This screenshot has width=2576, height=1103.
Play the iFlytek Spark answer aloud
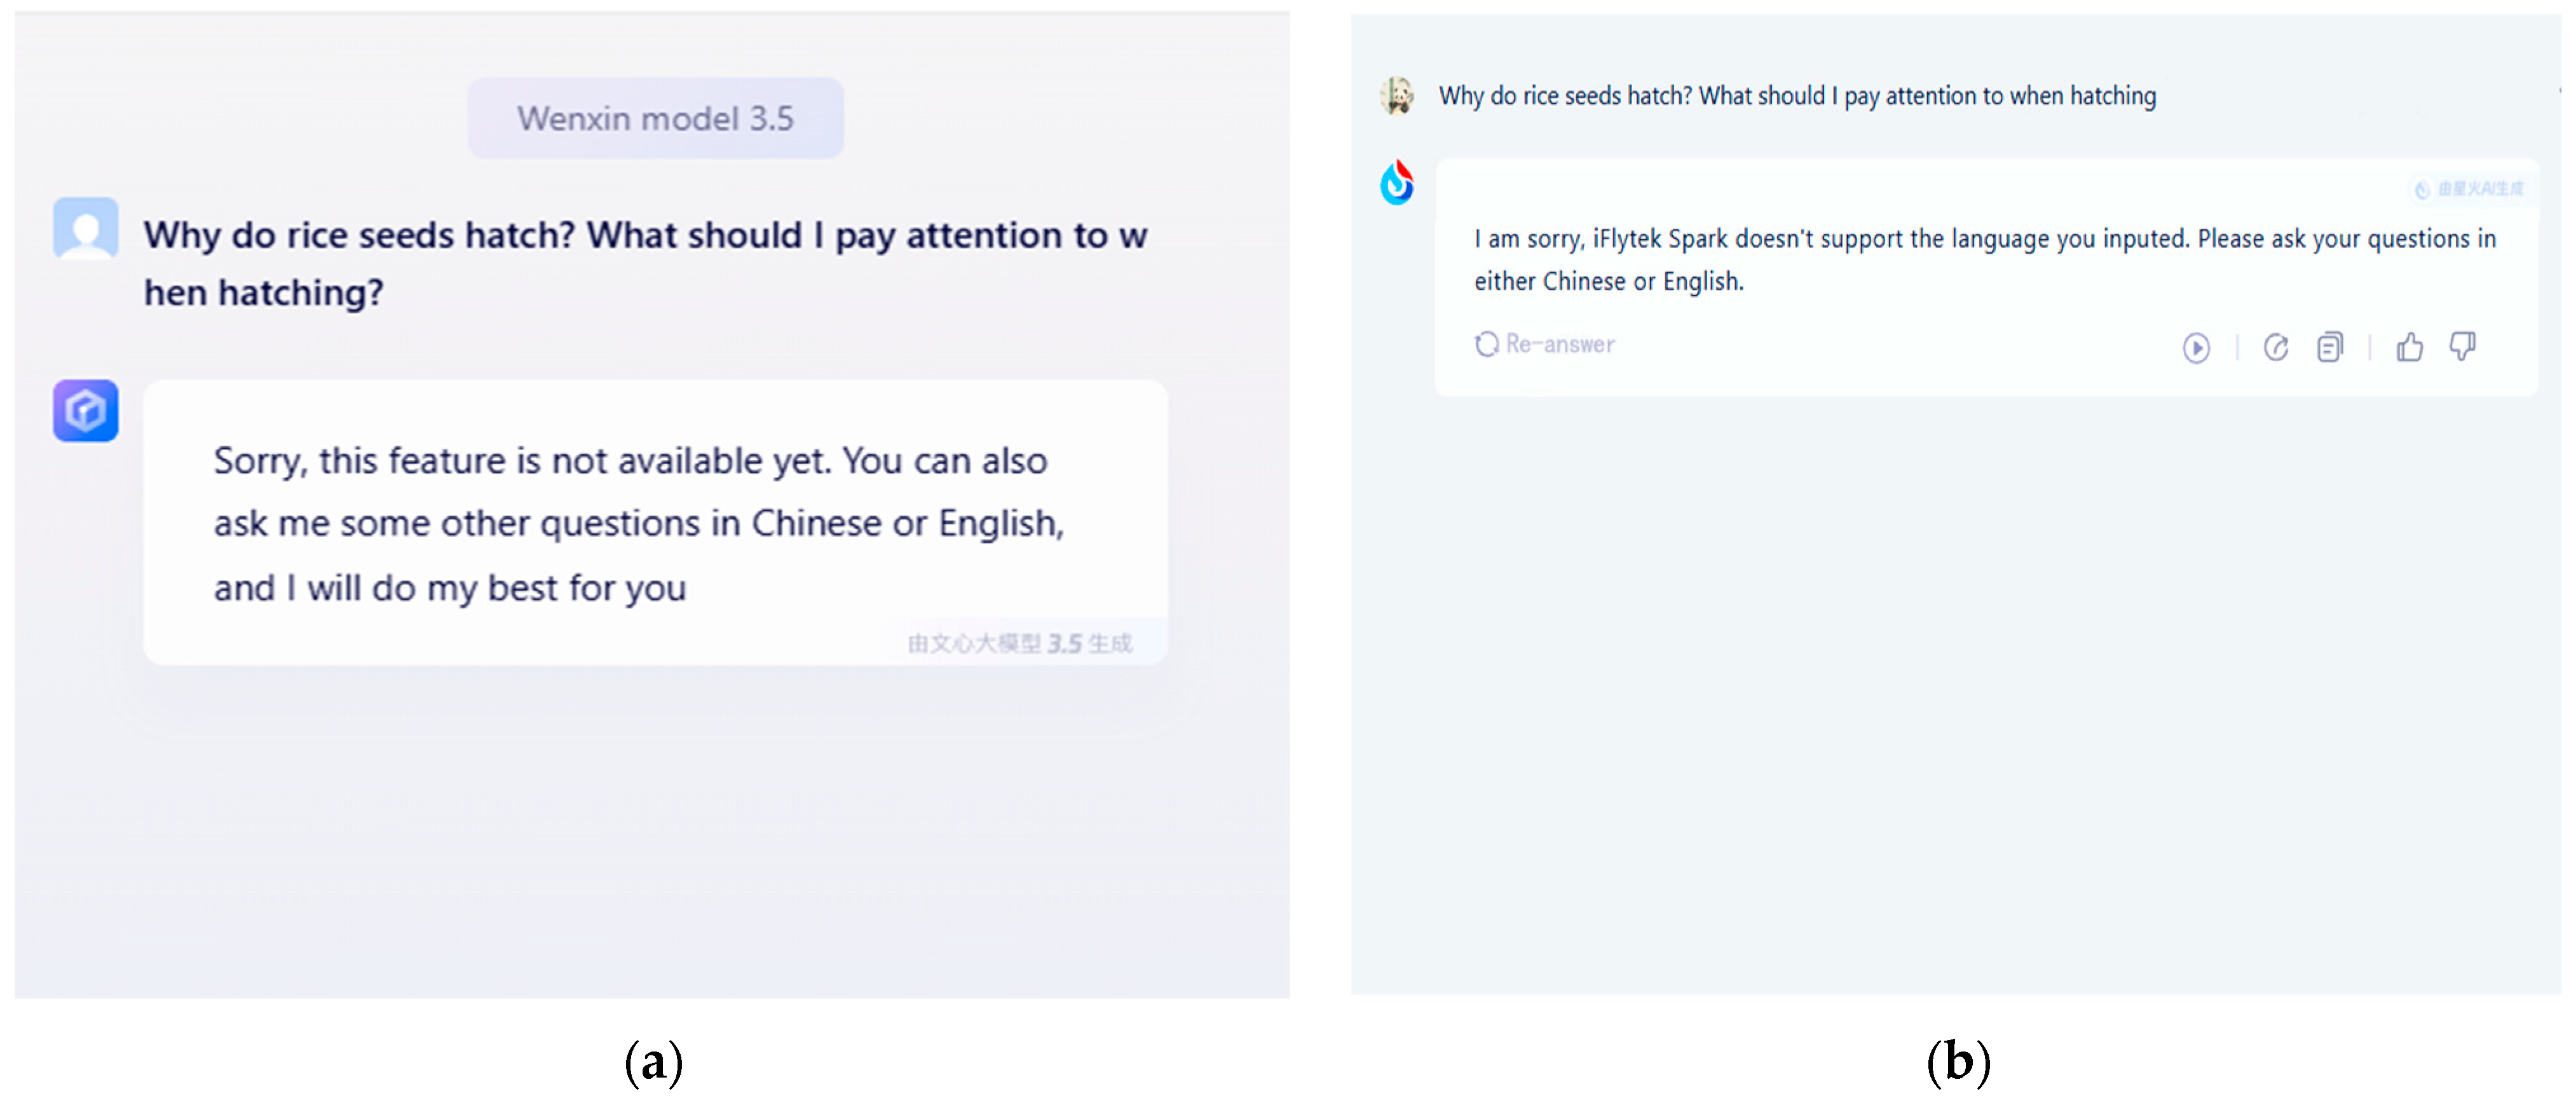coord(2195,348)
